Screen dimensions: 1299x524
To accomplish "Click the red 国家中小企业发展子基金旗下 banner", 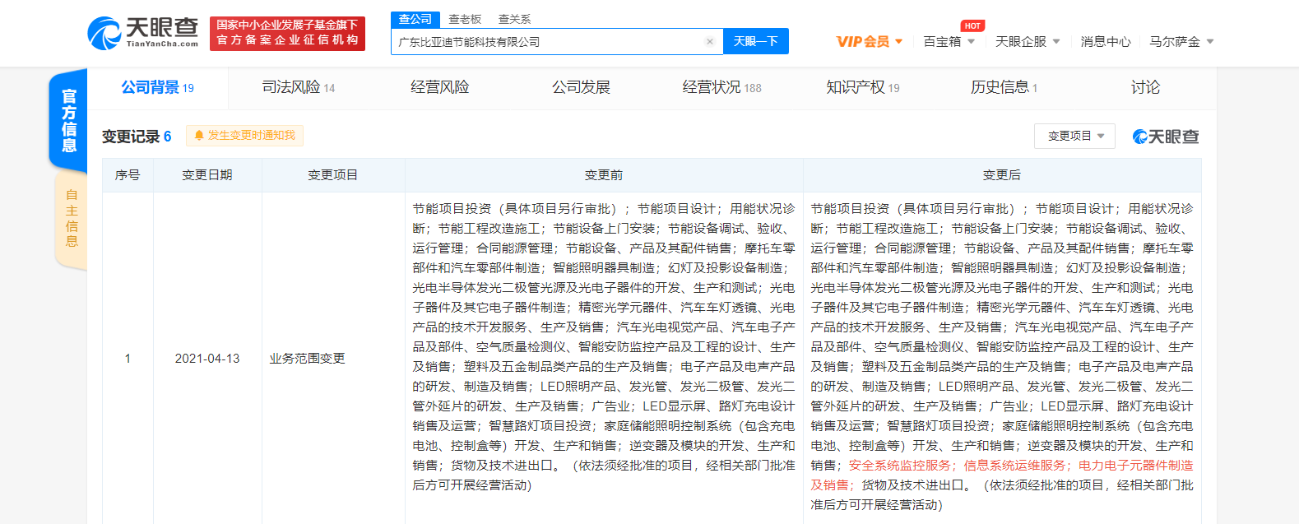I will click(x=287, y=33).
